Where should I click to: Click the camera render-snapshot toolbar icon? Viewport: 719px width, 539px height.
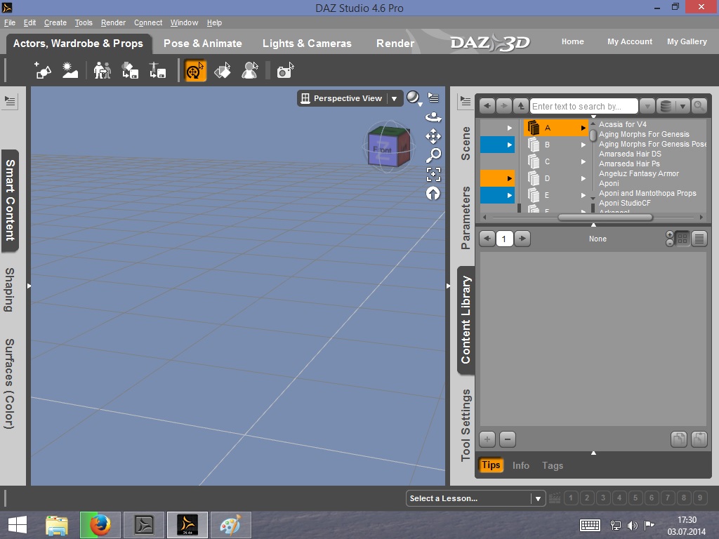285,71
